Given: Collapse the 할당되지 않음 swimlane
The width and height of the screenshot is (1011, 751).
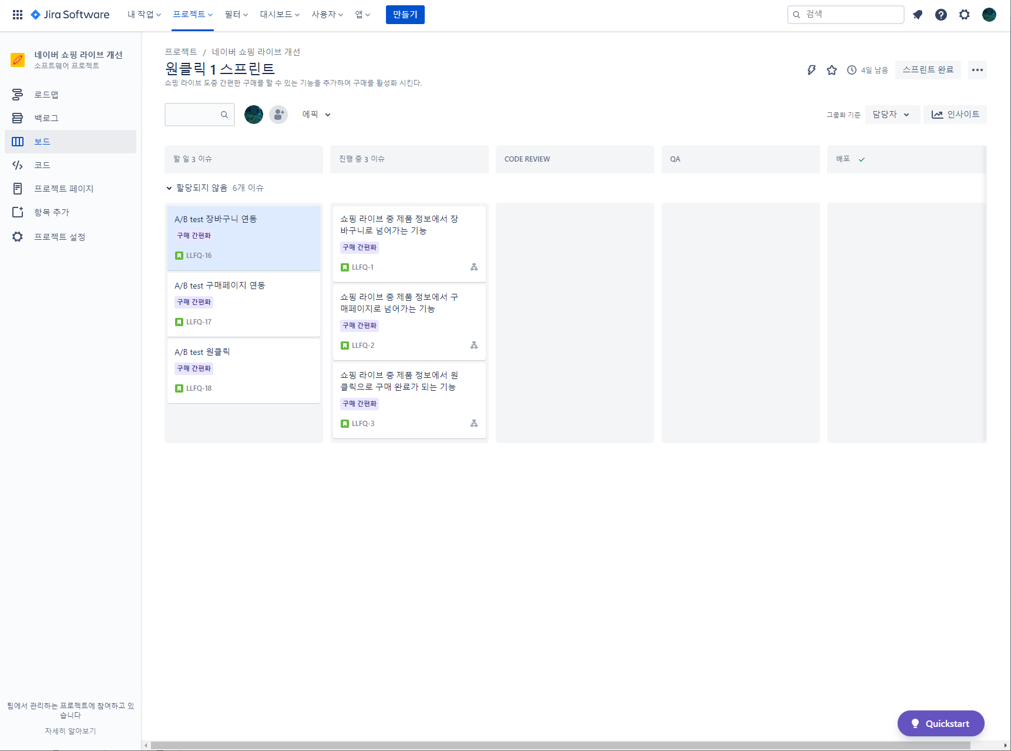Looking at the screenshot, I should [169, 188].
